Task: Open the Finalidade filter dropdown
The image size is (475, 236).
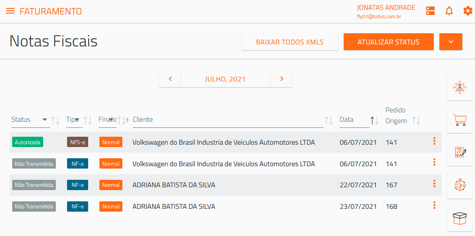Action: tap(107, 120)
